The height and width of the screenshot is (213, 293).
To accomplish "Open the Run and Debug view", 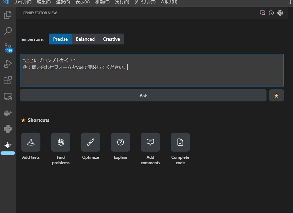I will [x=8, y=64].
